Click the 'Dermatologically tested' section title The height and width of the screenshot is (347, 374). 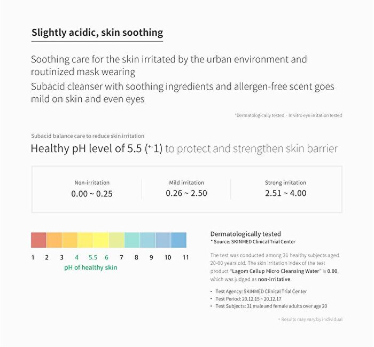coord(246,234)
